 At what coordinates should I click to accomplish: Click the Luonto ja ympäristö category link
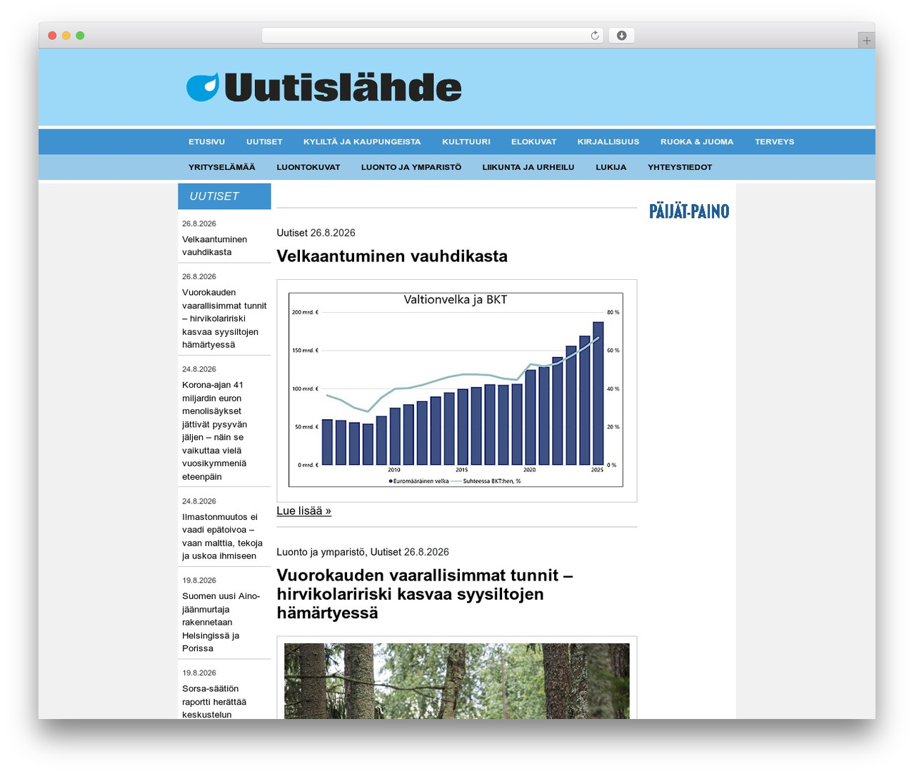pyautogui.click(x=320, y=552)
